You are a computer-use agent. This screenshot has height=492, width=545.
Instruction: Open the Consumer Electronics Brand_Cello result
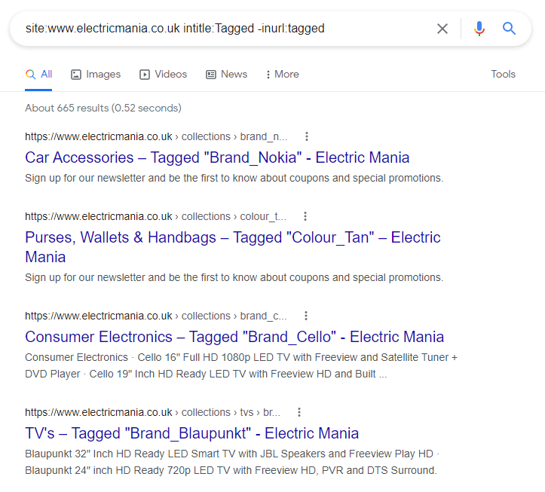[234, 337]
